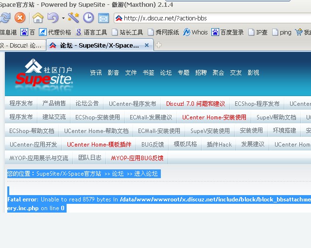
Task: Click the undo closed tab icon
Action: 53,18
